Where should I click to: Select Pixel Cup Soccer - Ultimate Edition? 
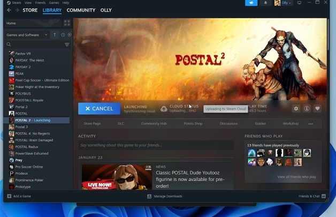(42, 80)
